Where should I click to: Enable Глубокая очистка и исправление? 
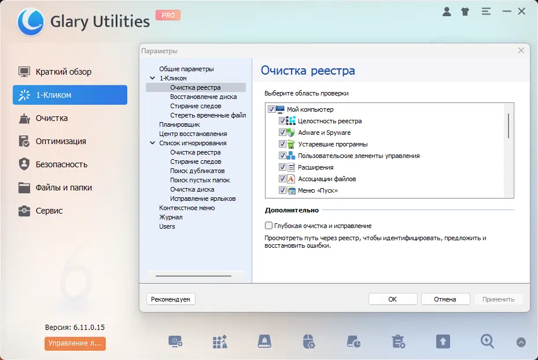[x=268, y=226]
